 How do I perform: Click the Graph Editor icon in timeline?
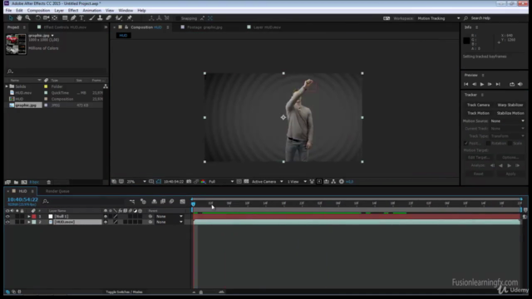(183, 201)
